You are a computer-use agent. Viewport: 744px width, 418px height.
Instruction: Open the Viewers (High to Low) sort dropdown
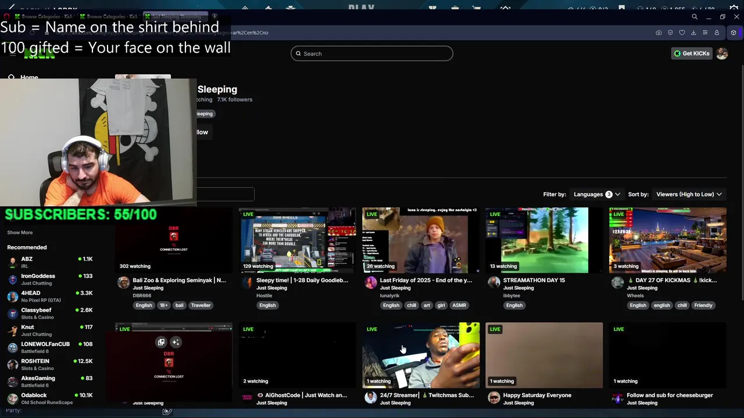689,194
